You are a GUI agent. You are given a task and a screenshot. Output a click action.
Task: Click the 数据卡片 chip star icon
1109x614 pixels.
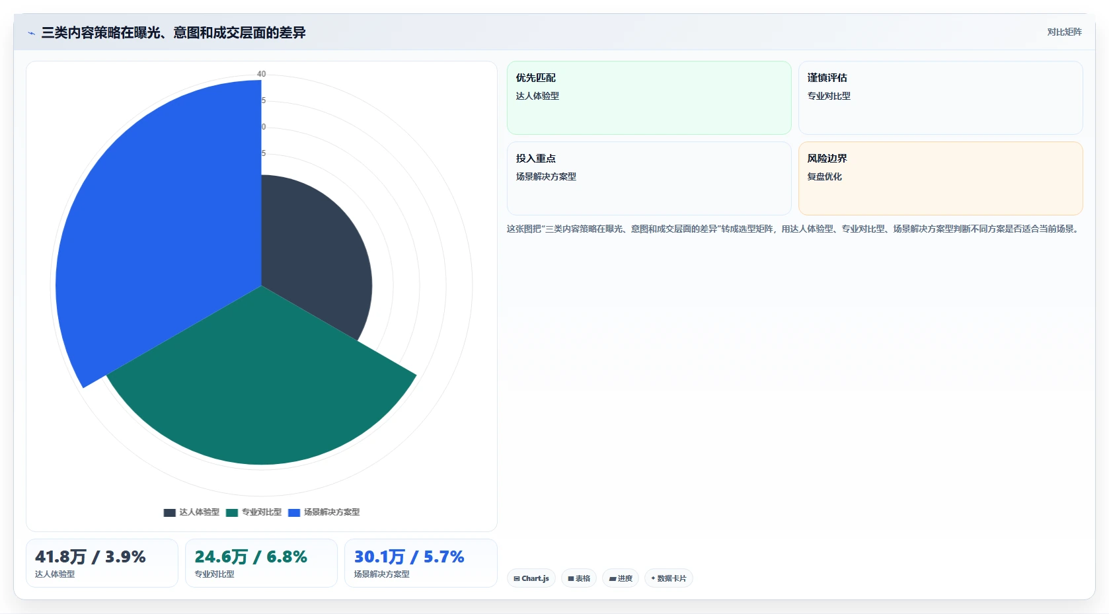click(653, 578)
